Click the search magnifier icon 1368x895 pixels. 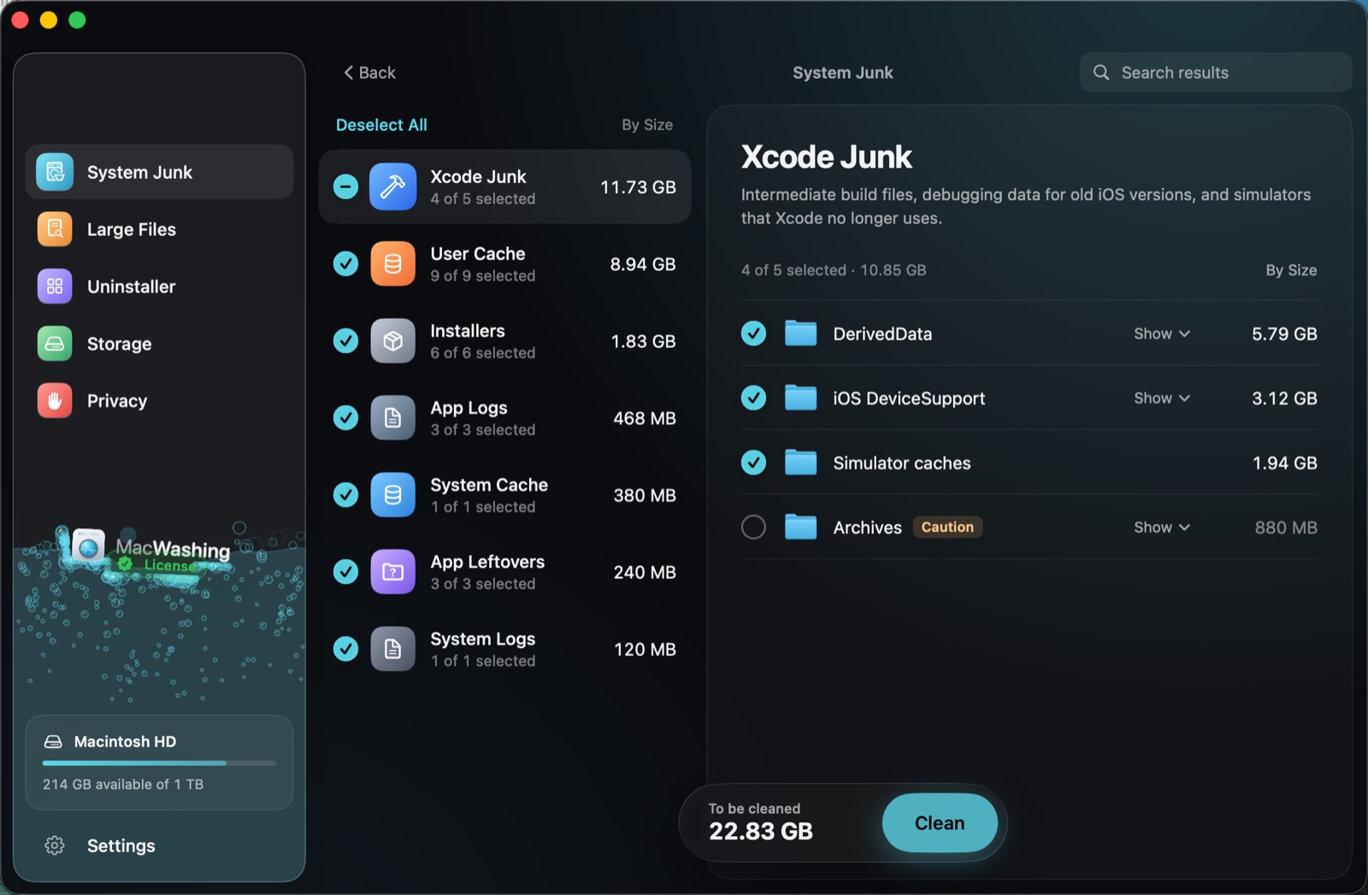click(x=1101, y=73)
